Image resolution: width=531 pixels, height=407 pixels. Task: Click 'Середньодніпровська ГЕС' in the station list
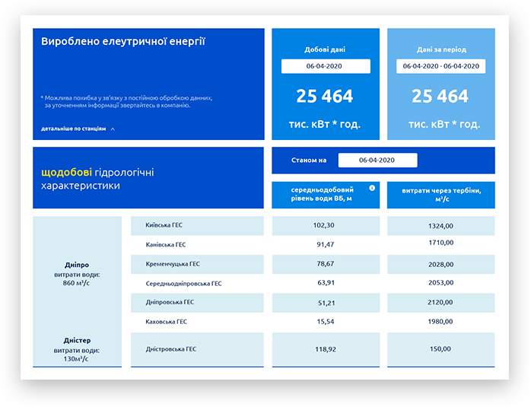click(183, 284)
